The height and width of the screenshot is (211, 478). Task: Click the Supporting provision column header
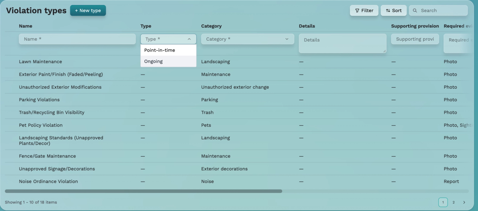[415, 26]
